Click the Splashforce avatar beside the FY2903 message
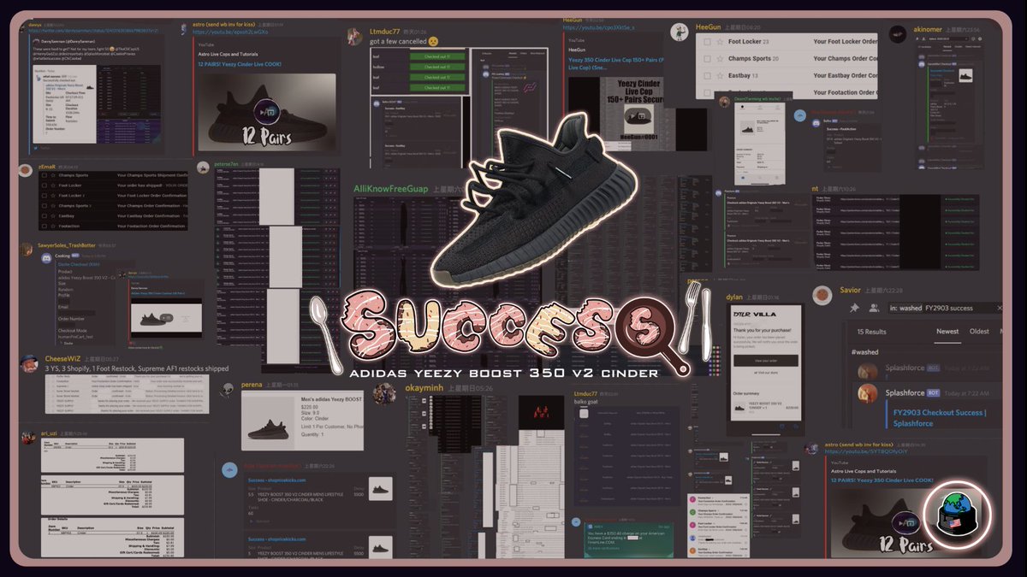 pos(868,393)
